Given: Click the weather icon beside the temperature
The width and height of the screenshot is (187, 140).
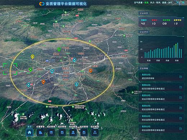Looking at the screenshot, I should pyautogui.click(x=178, y=3).
